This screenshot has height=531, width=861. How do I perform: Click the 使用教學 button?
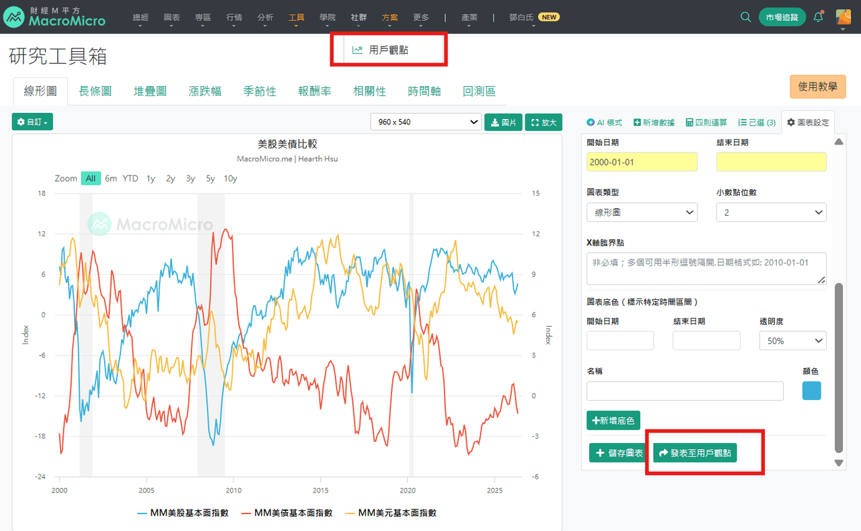tap(817, 87)
